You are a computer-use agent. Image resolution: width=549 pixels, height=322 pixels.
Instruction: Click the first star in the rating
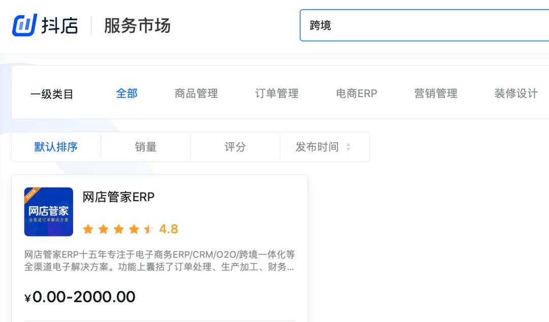click(89, 229)
